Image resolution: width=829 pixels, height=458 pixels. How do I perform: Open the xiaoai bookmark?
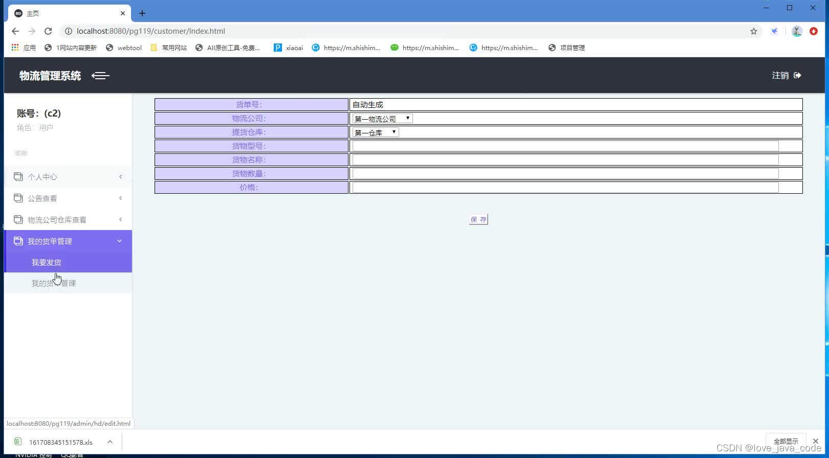(x=289, y=48)
